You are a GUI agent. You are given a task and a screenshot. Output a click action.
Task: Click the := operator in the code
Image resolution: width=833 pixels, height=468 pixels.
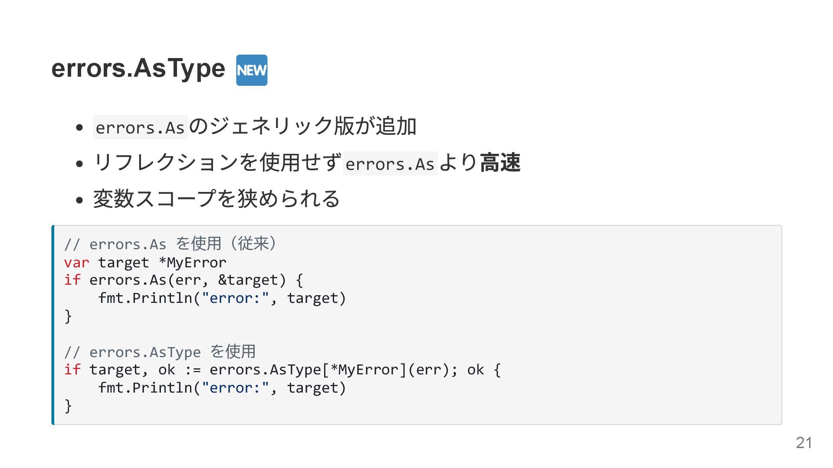click(193, 370)
